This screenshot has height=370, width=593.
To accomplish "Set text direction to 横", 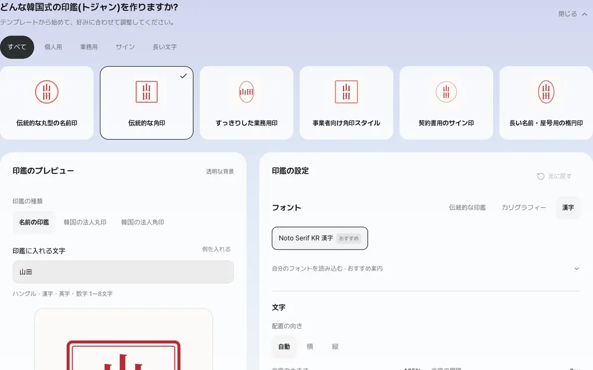I will point(310,347).
